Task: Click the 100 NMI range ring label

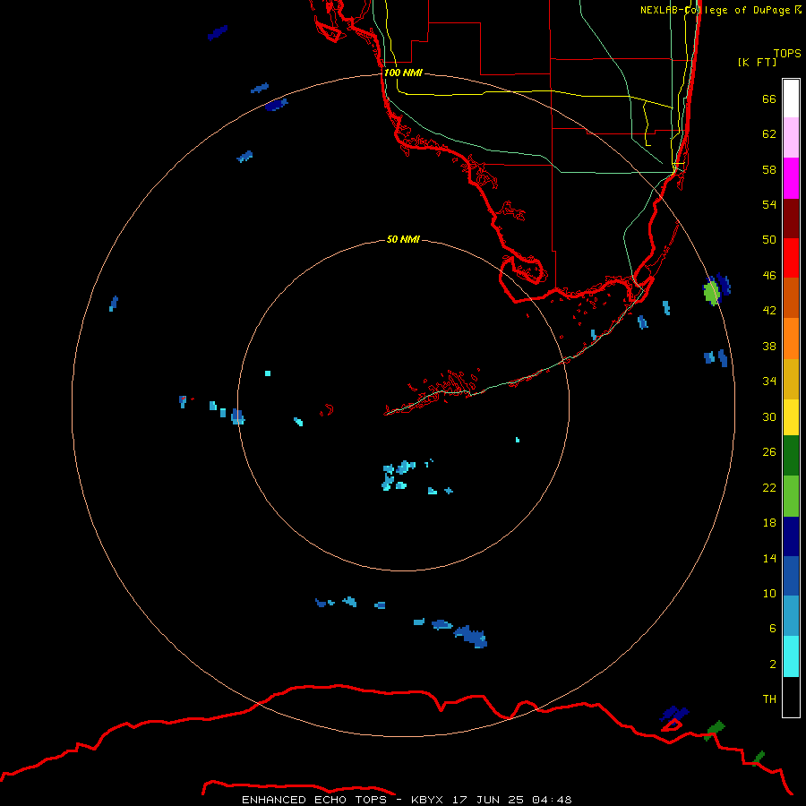Action: (403, 73)
